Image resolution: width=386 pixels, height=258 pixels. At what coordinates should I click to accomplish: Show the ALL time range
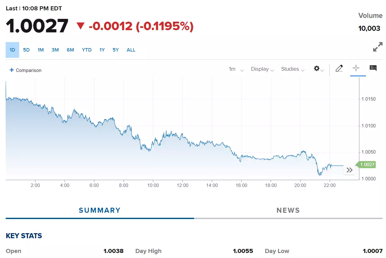tap(131, 50)
